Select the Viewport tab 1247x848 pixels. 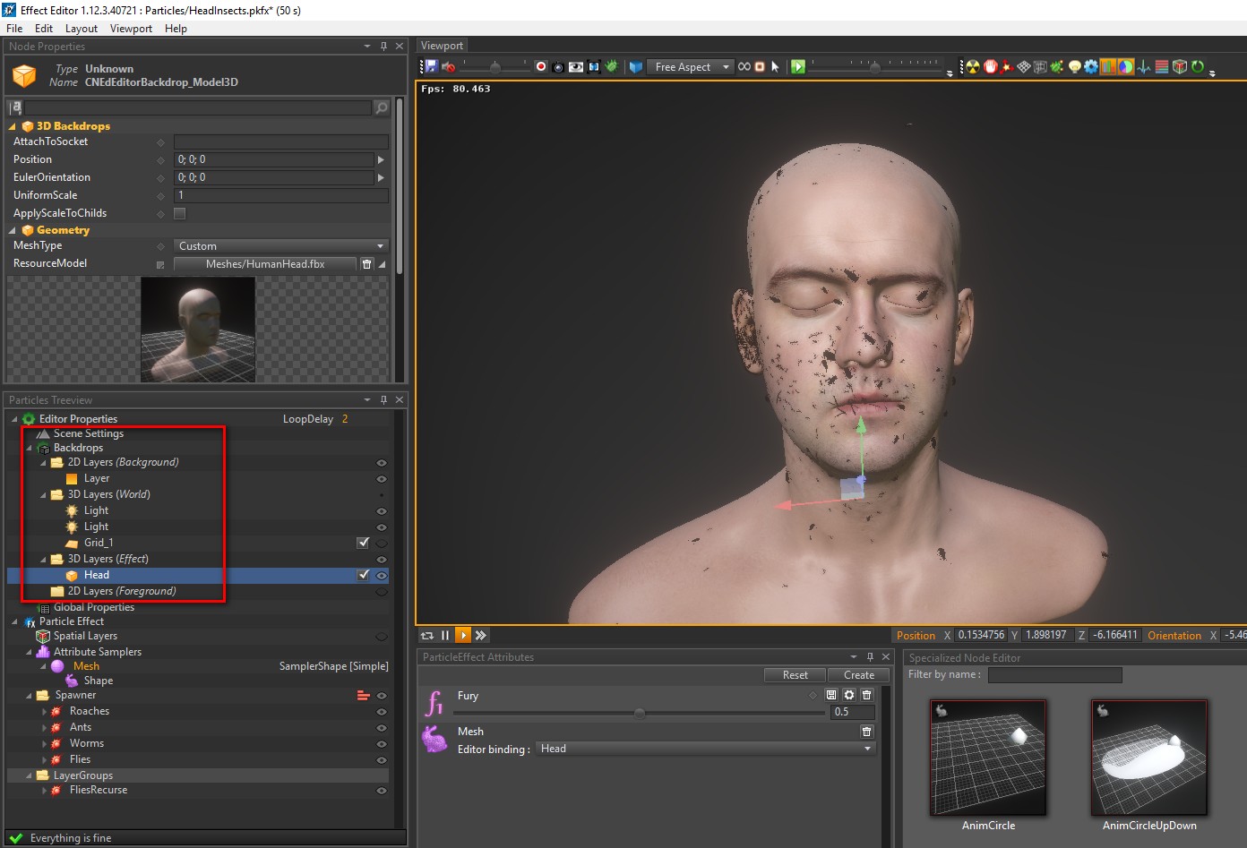pyautogui.click(x=442, y=46)
